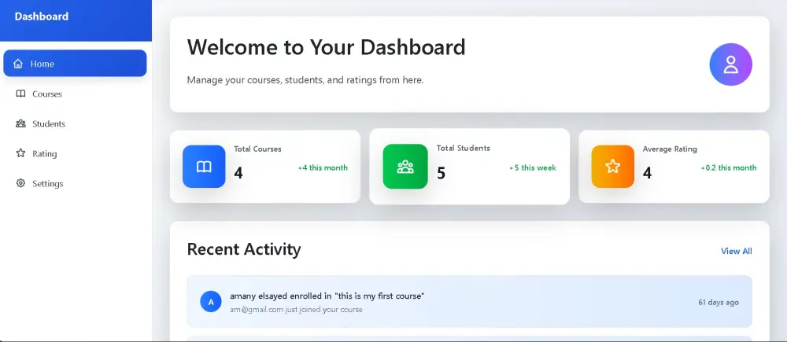
Task: Click "am@gmail.com just joined your course" text
Action: (x=296, y=310)
